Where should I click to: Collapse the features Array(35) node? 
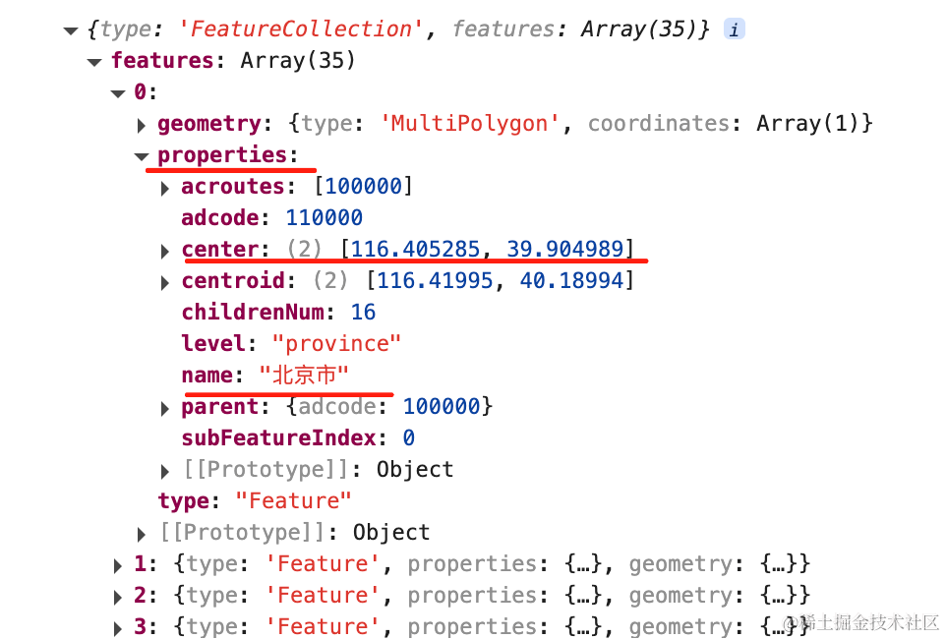point(94,62)
